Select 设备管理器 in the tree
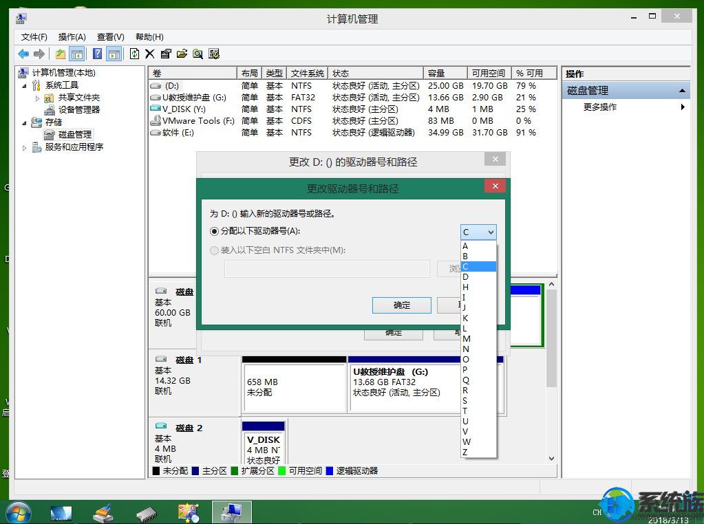The height and width of the screenshot is (524, 704). pos(79,110)
